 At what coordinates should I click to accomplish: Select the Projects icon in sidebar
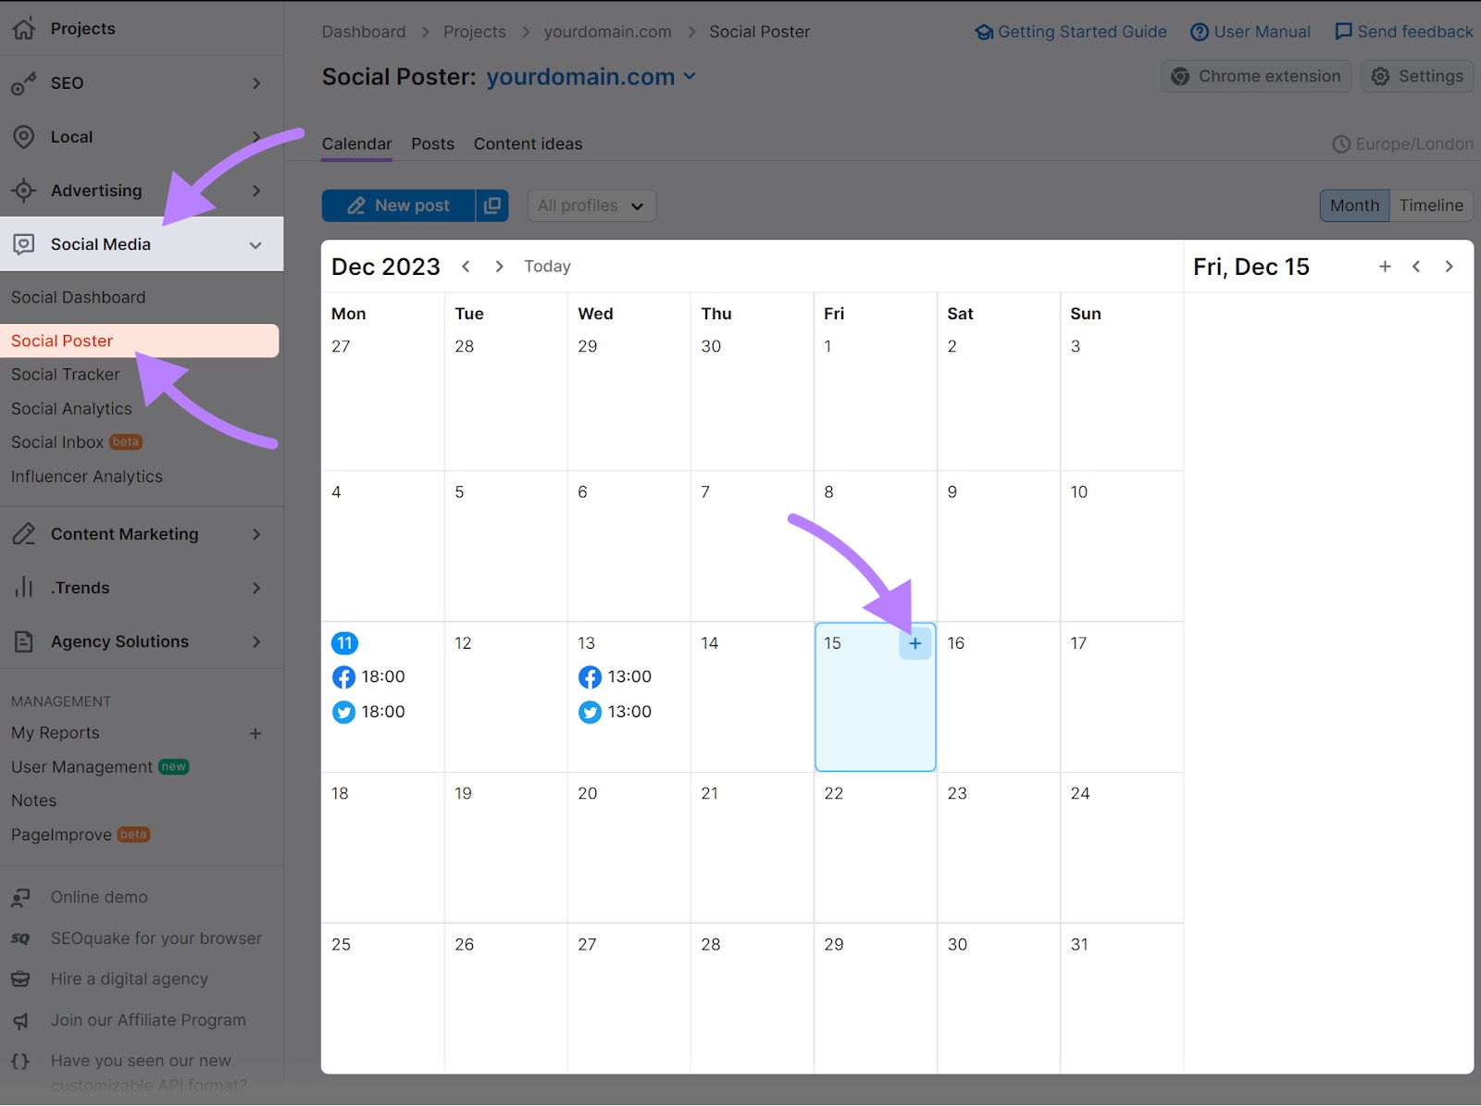(24, 29)
